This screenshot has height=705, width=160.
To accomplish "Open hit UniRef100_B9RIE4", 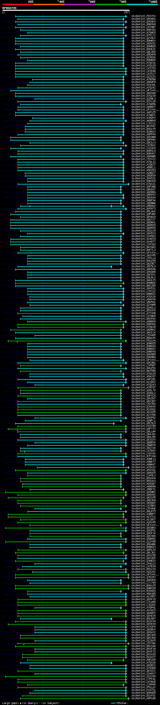I will tap(143, 30).
